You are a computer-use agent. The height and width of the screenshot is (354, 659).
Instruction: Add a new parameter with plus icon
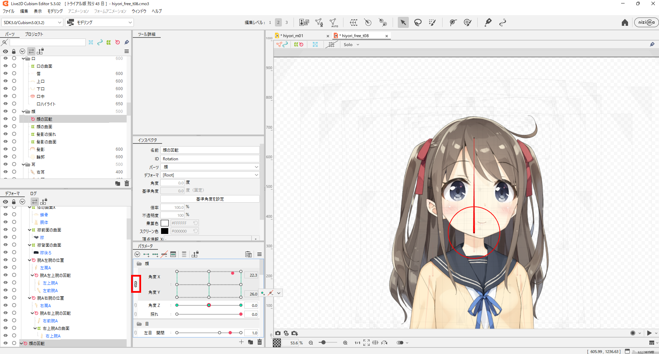(241, 342)
